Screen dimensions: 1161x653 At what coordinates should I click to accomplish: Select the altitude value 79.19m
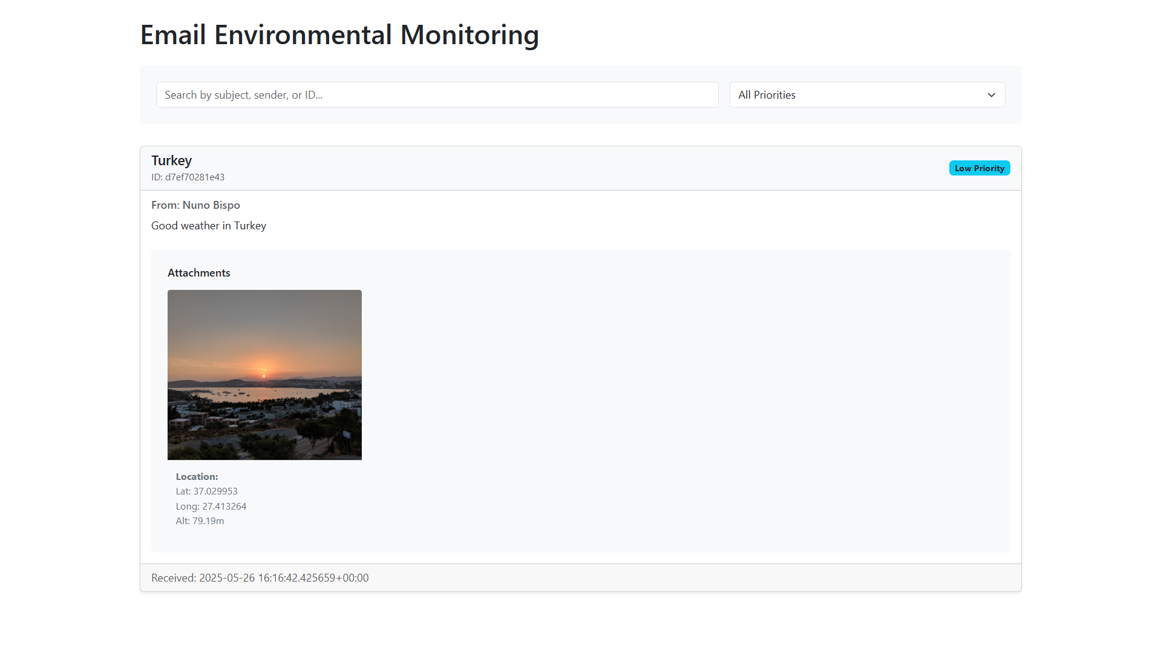pyautogui.click(x=200, y=520)
